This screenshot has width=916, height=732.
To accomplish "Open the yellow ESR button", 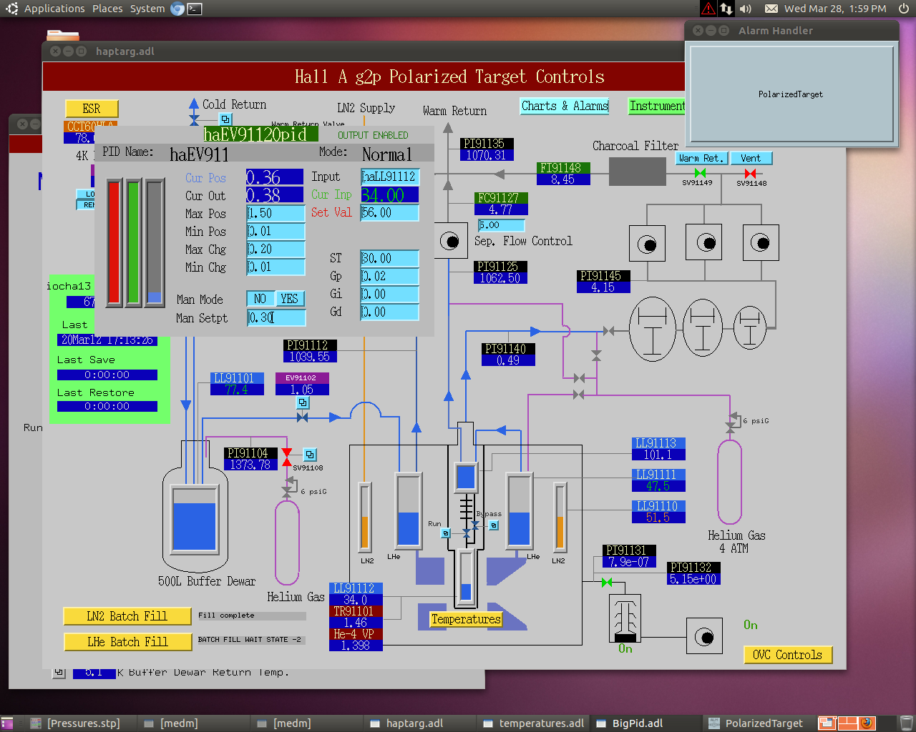I will click(92, 109).
